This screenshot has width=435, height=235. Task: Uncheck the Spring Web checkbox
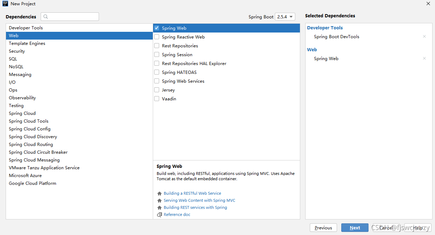[x=157, y=28]
